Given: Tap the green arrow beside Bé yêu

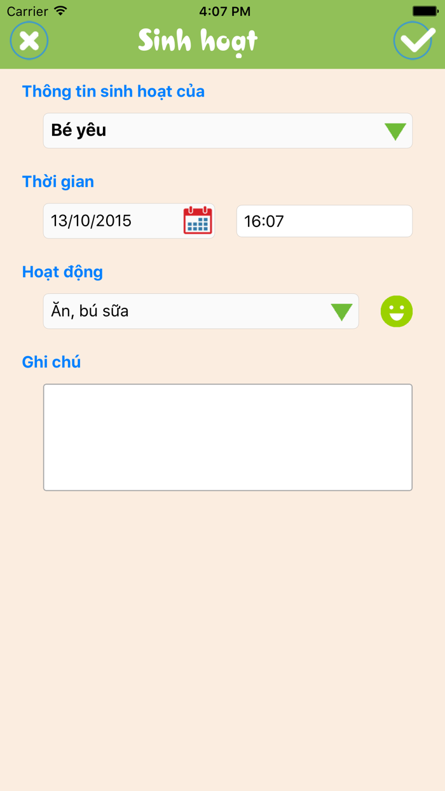Looking at the screenshot, I should 395,131.
